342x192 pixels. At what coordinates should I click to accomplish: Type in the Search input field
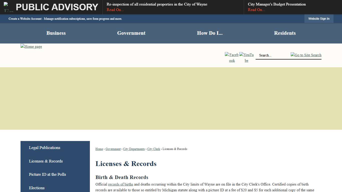(272, 55)
